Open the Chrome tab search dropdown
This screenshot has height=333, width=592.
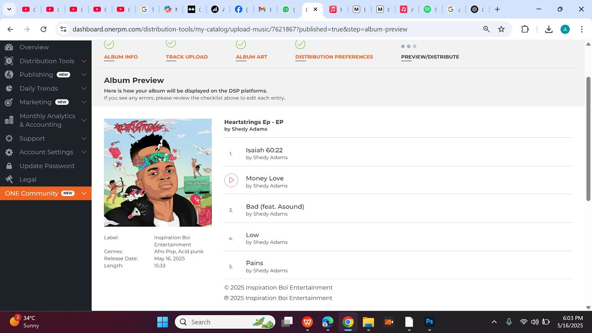[x=9, y=9]
